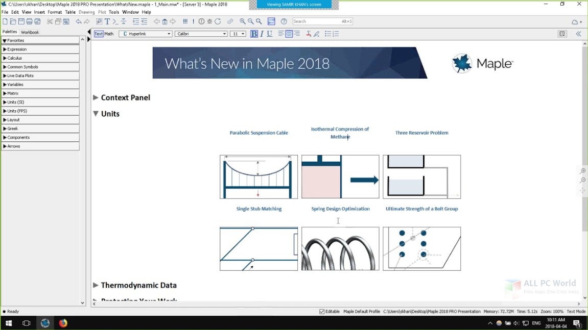The width and height of the screenshot is (588, 330).
Task: Zoom in with the magnifier plus icon
Action: [x=243, y=21]
